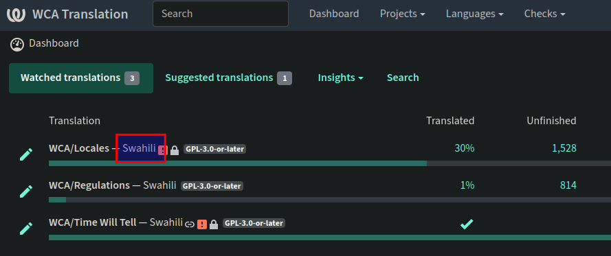Click the GPL-3.0-or-later badge for WCA/Regulations

[x=212, y=186]
